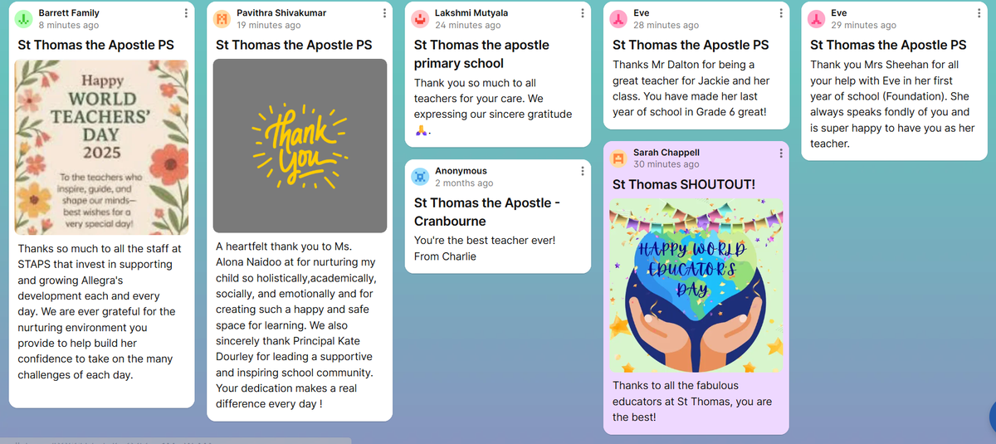This screenshot has height=444, width=996.
Task: Click Pavithra Shivakumar's orange avatar icon
Action: (222, 18)
